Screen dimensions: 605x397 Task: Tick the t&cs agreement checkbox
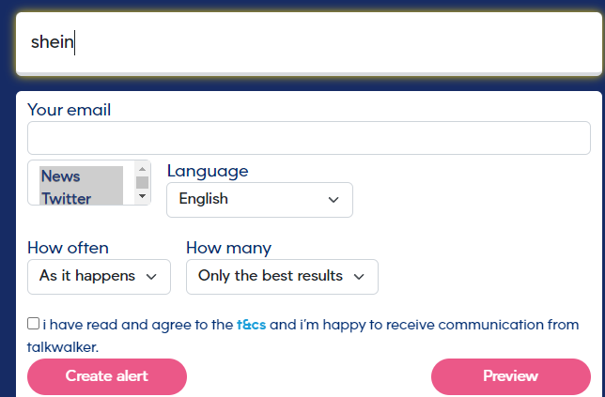pyautogui.click(x=34, y=324)
